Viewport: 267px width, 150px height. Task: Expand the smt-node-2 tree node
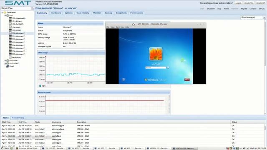coord(5,63)
